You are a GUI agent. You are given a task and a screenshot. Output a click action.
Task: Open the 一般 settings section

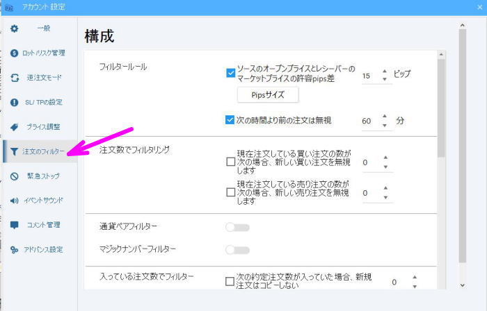coord(40,28)
